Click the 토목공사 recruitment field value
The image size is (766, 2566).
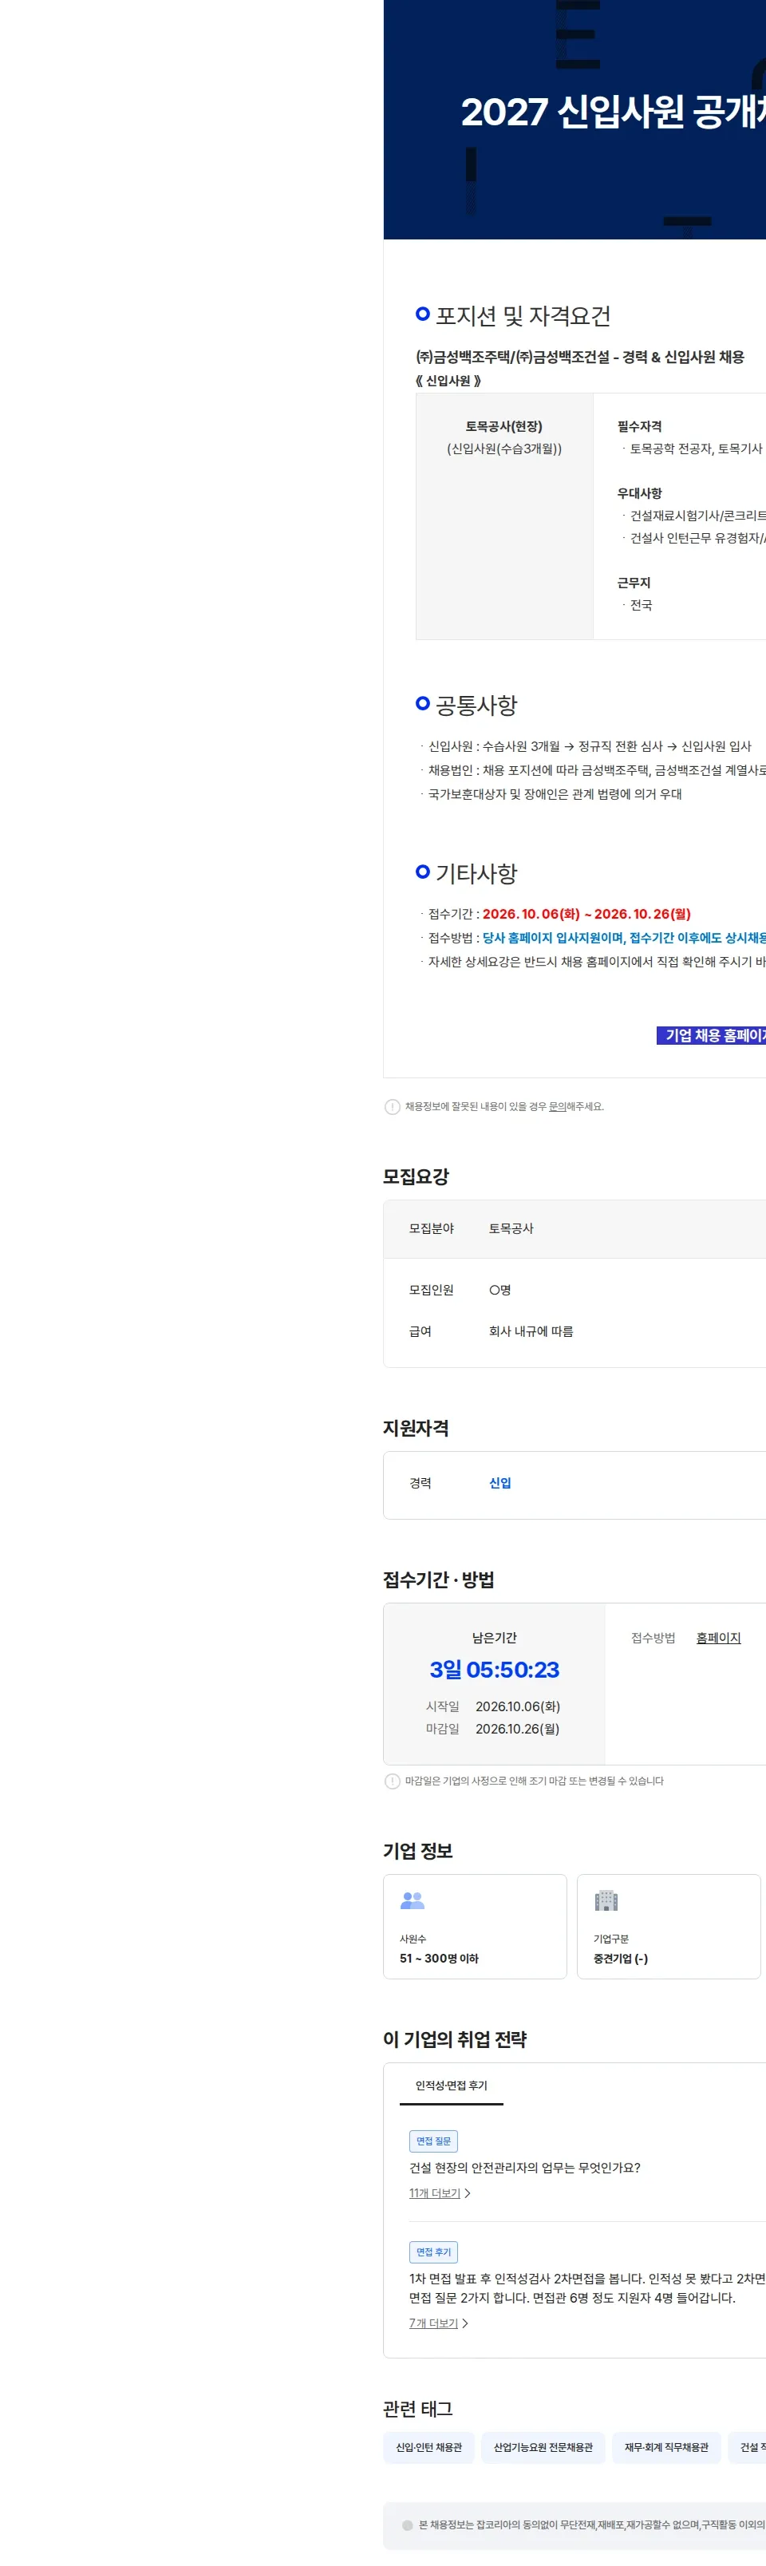[x=511, y=1228]
